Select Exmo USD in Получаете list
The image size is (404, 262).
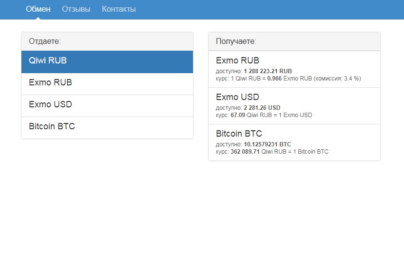point(294,106)
